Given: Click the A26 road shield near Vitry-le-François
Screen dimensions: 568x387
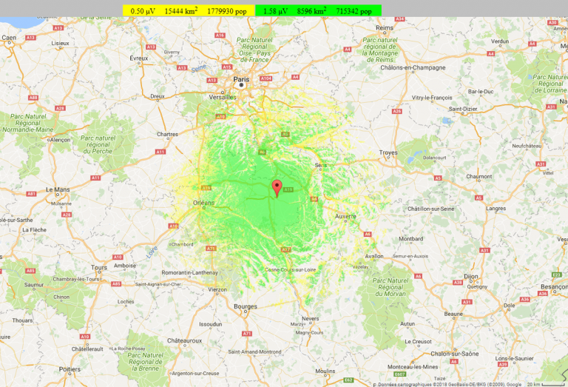Looking at the screenshot, I should pyautogui.click(x=397, y=112).
